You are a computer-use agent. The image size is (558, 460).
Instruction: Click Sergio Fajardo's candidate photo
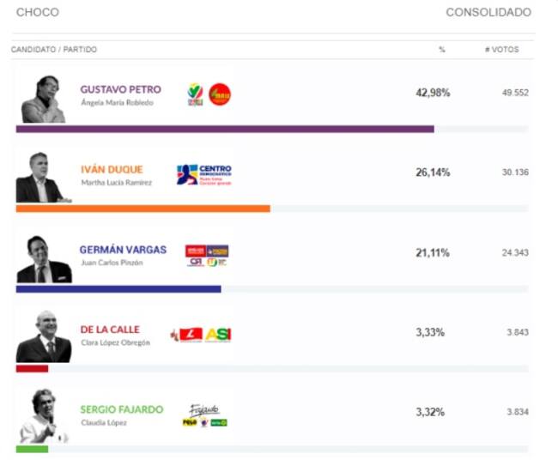point(43,416)
